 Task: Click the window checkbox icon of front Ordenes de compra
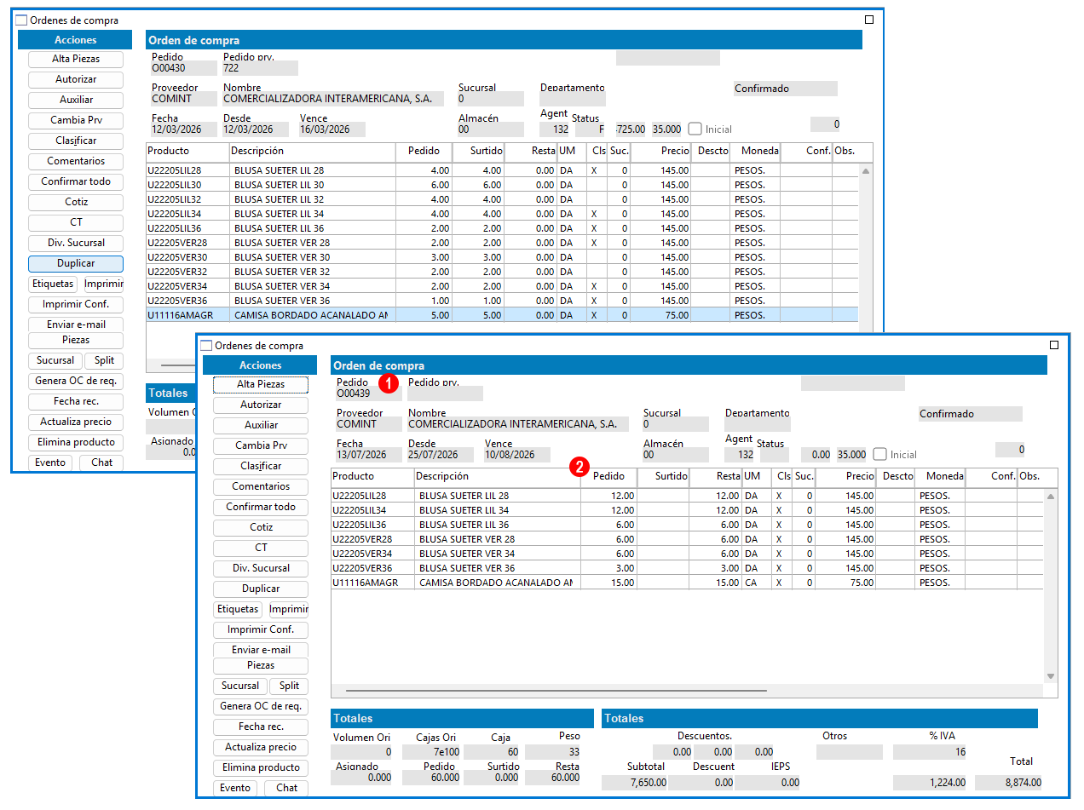click(x=205, y=346)
